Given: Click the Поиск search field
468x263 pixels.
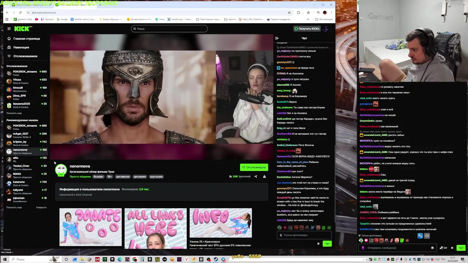Looking at the screenshot, I should (169, 29).
